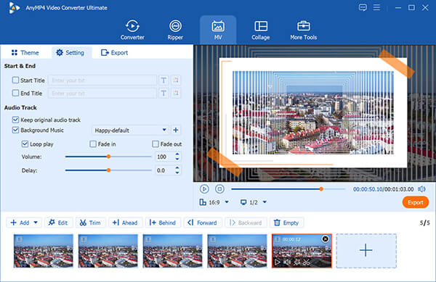Screen dimensions: 436x282
Task: Open the Ripper module
Action: [x=175, y=30]
